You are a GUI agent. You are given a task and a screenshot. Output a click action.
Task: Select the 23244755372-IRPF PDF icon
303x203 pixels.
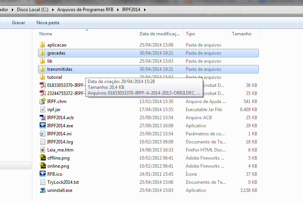[x=43, y=93]
